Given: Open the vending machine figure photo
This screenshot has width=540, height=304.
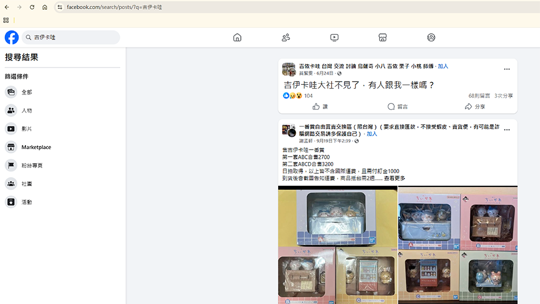Looking at the screenshot, I should tap(367, 275).
